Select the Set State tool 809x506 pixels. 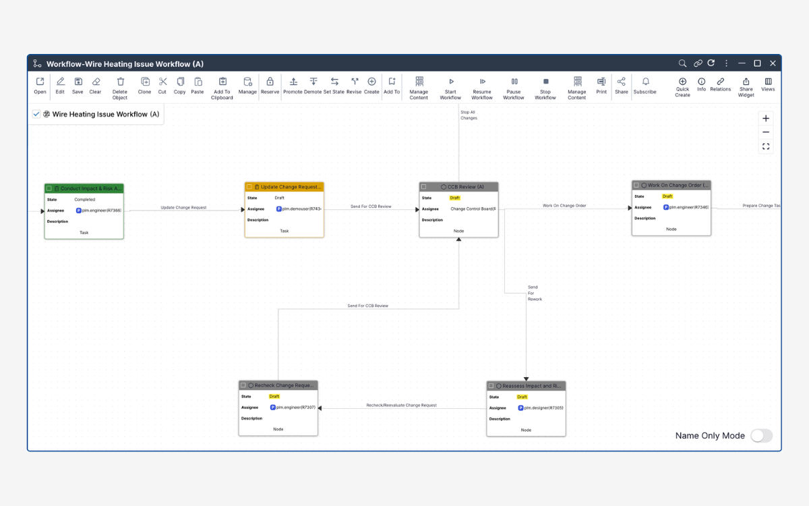tap(334, 82)
